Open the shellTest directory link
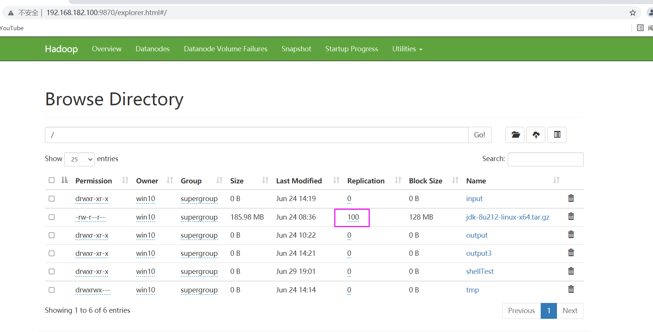 coord(480,271)
